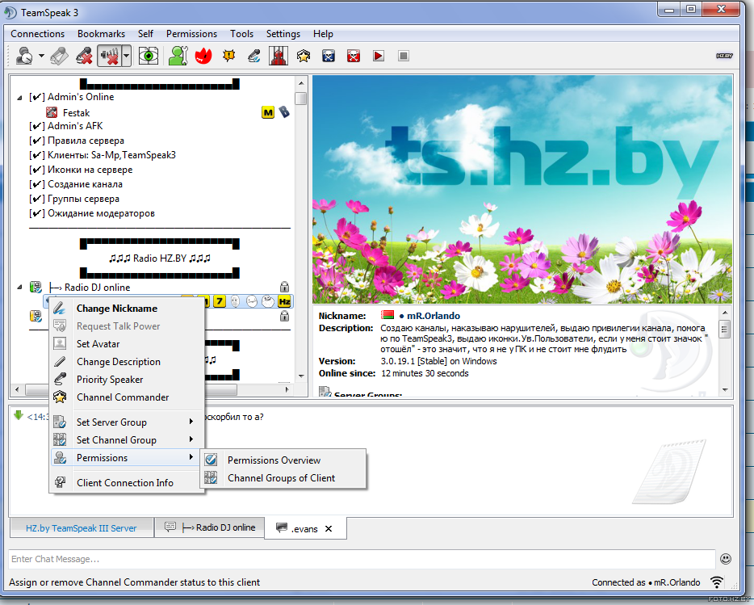Click the star badge toolbar icon
Viewport: 754px width, 605px height.
pos(304,57)
